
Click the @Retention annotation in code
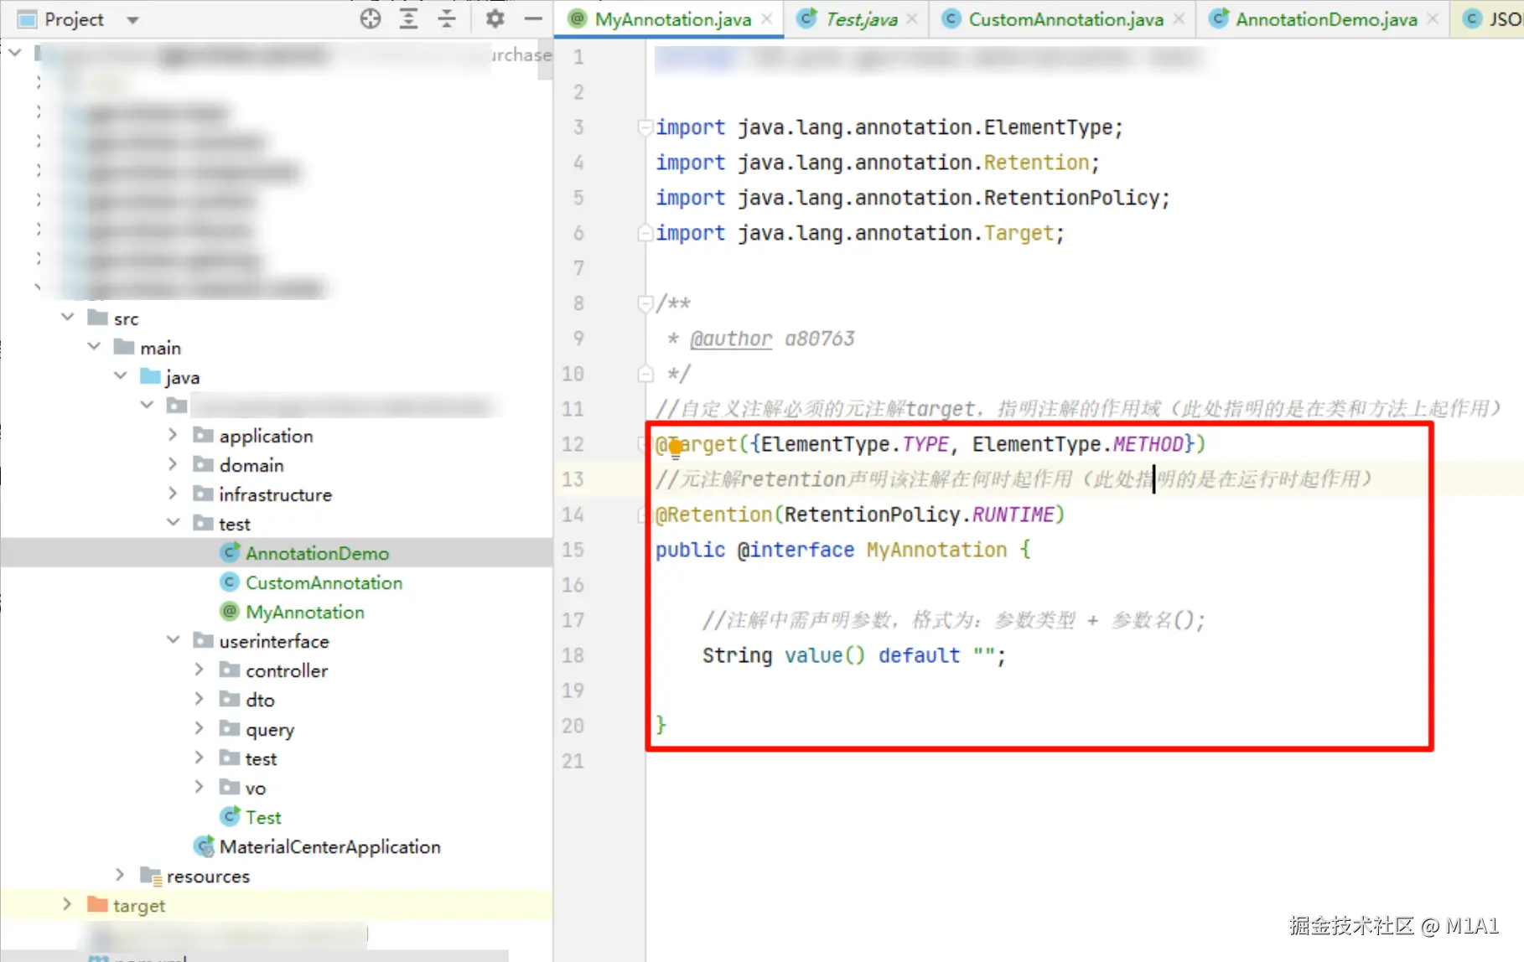(713, 515)
